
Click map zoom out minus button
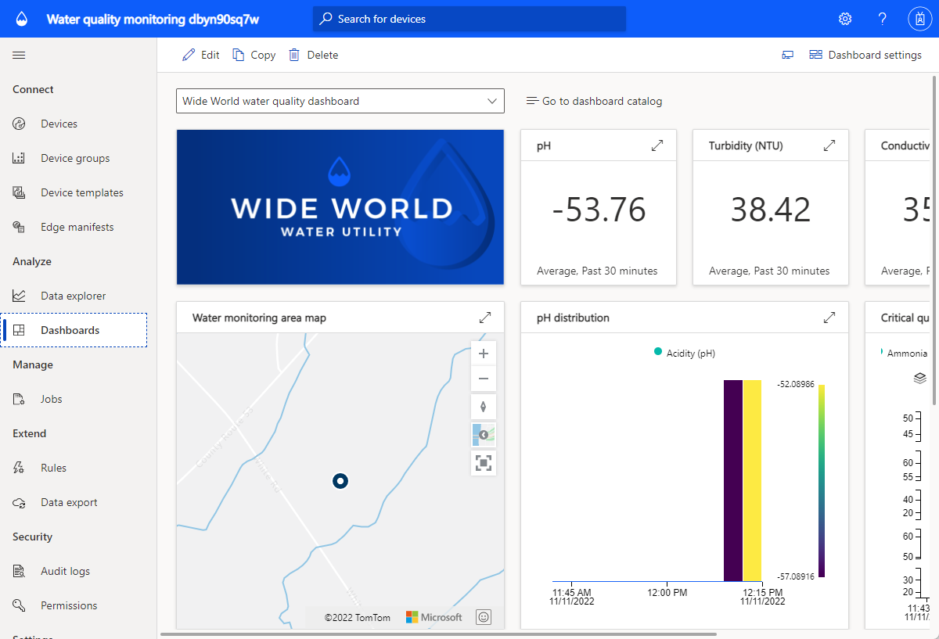point(484,379)
